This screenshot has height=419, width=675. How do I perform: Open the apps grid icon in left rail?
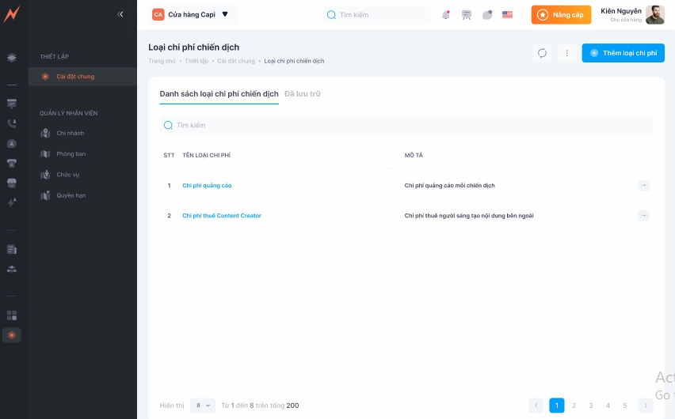pos(12,315)
